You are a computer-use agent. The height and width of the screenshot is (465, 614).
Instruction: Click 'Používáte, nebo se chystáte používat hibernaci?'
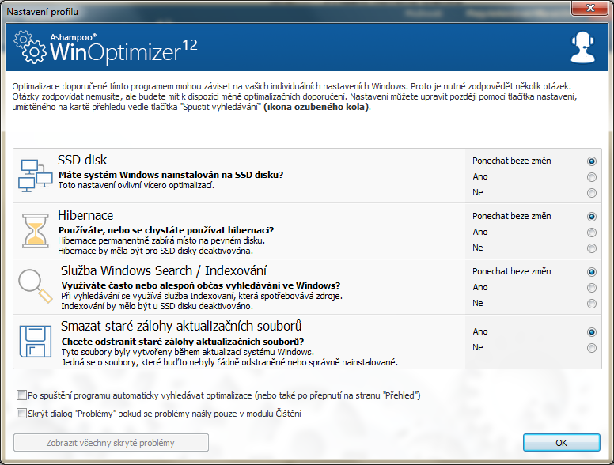click(x=166, y=230)
